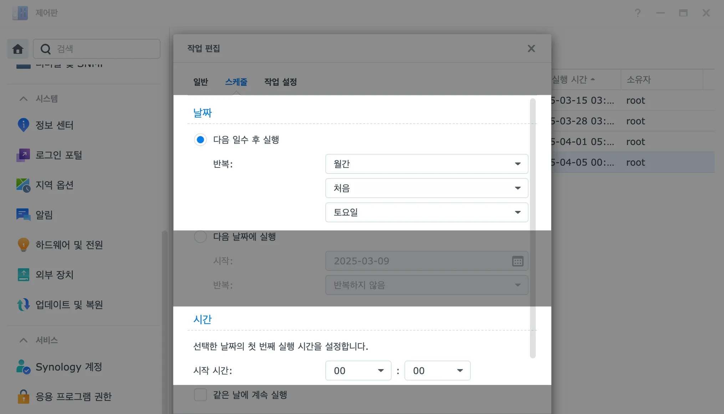Open 하드웨어 및 전원 lightbulb icon
This screenshot has width=724, height=414.
coord(23,245)
